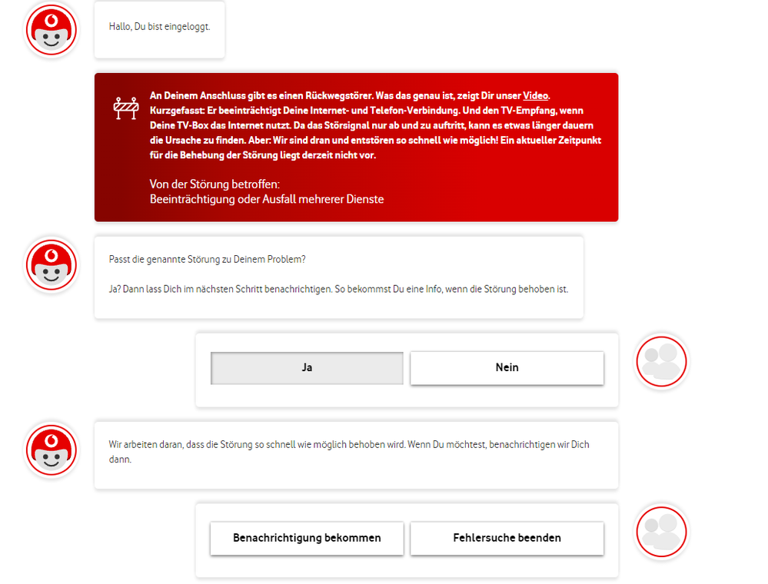
Task: Click 'für die Behebung der Störung' banner line
Action: (263, 155)
